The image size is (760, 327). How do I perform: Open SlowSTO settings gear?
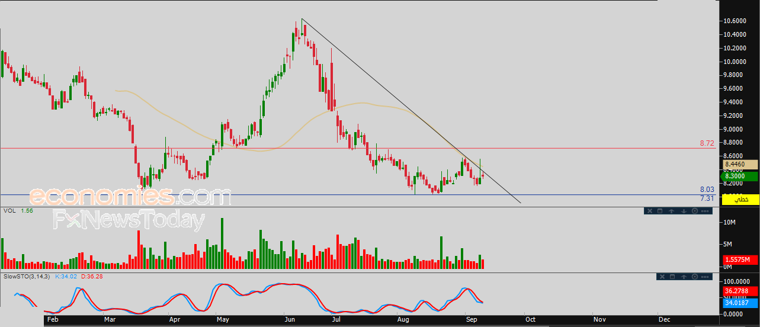[x=695, y=277]
